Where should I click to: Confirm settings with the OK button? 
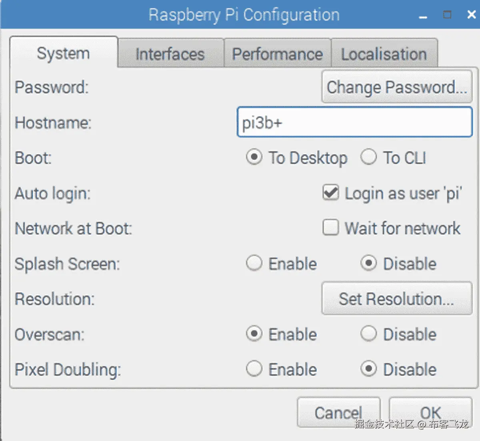click(431, 413)
